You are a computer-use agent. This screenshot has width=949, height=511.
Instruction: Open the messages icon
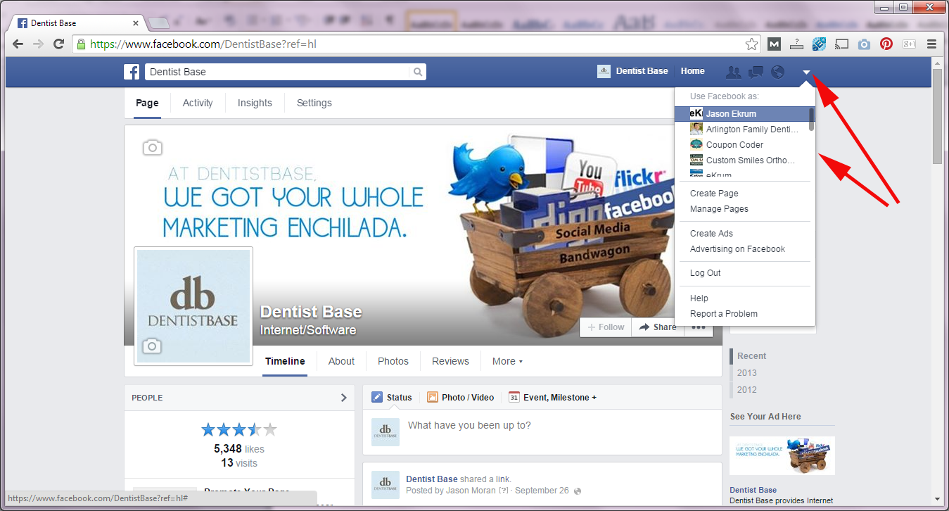(x=756, y=71)
